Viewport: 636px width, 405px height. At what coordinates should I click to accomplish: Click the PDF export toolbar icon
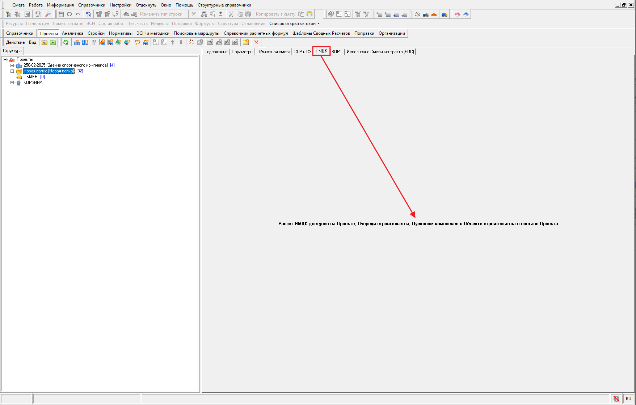(37, 14)
